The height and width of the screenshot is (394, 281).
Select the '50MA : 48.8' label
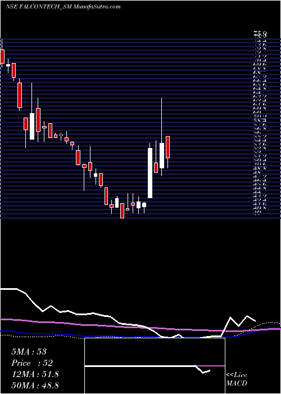(35, 385)
